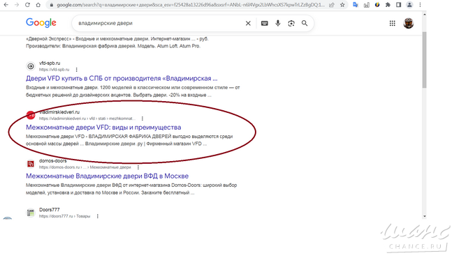468x274 pixels.
Task: Start voice search with the microphone icon
Action: pos(278,23)
